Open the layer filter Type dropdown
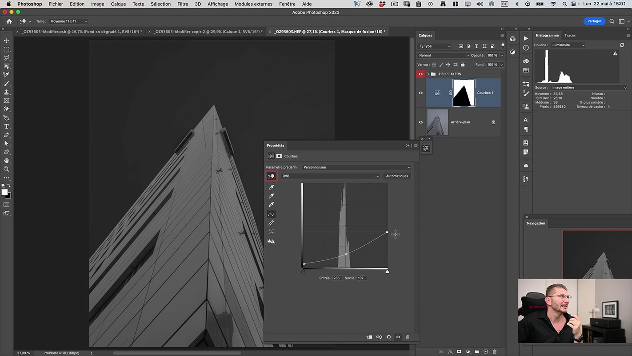The height and width of the screenshot is (356, 632). pos(435,46)
